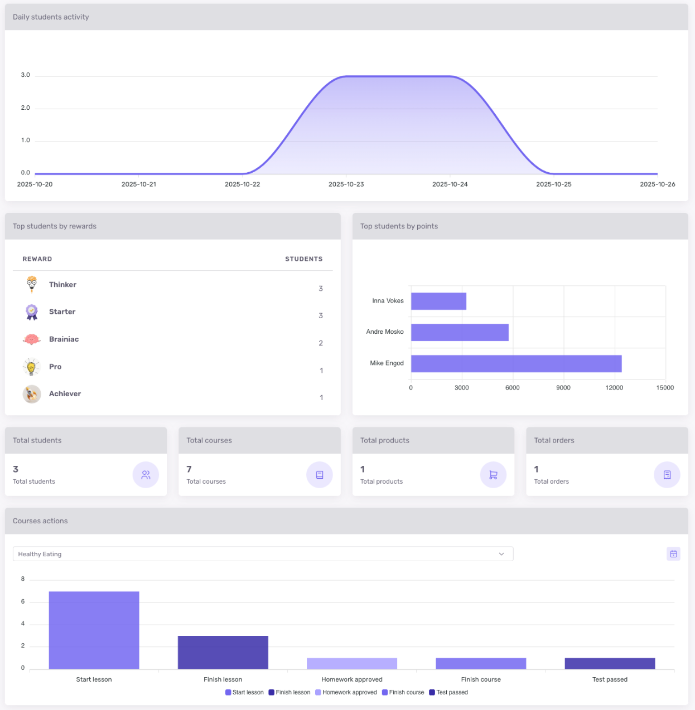Screen dimensions: 695x710
Task: Toggle the Finish course legend item
Action: coord(403,693)
